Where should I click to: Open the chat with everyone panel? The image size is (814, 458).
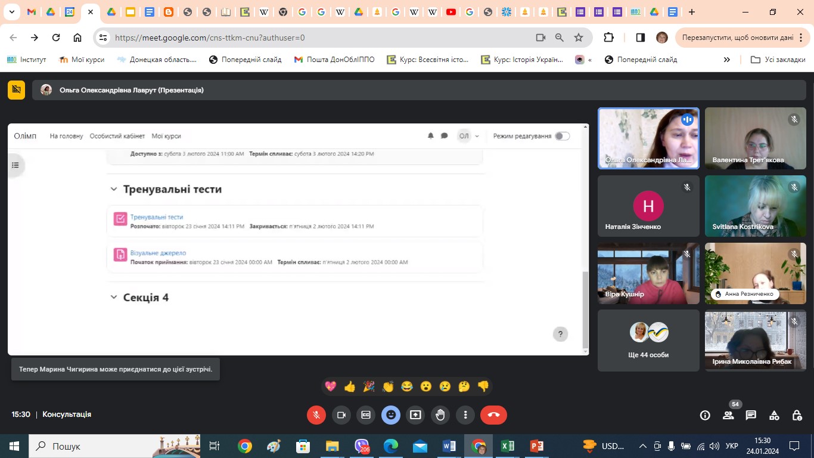pos(751,415)
